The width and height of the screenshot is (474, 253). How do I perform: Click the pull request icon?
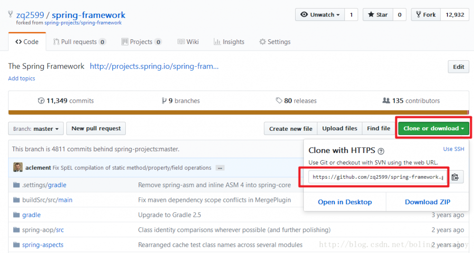click(x=56, y=42)
